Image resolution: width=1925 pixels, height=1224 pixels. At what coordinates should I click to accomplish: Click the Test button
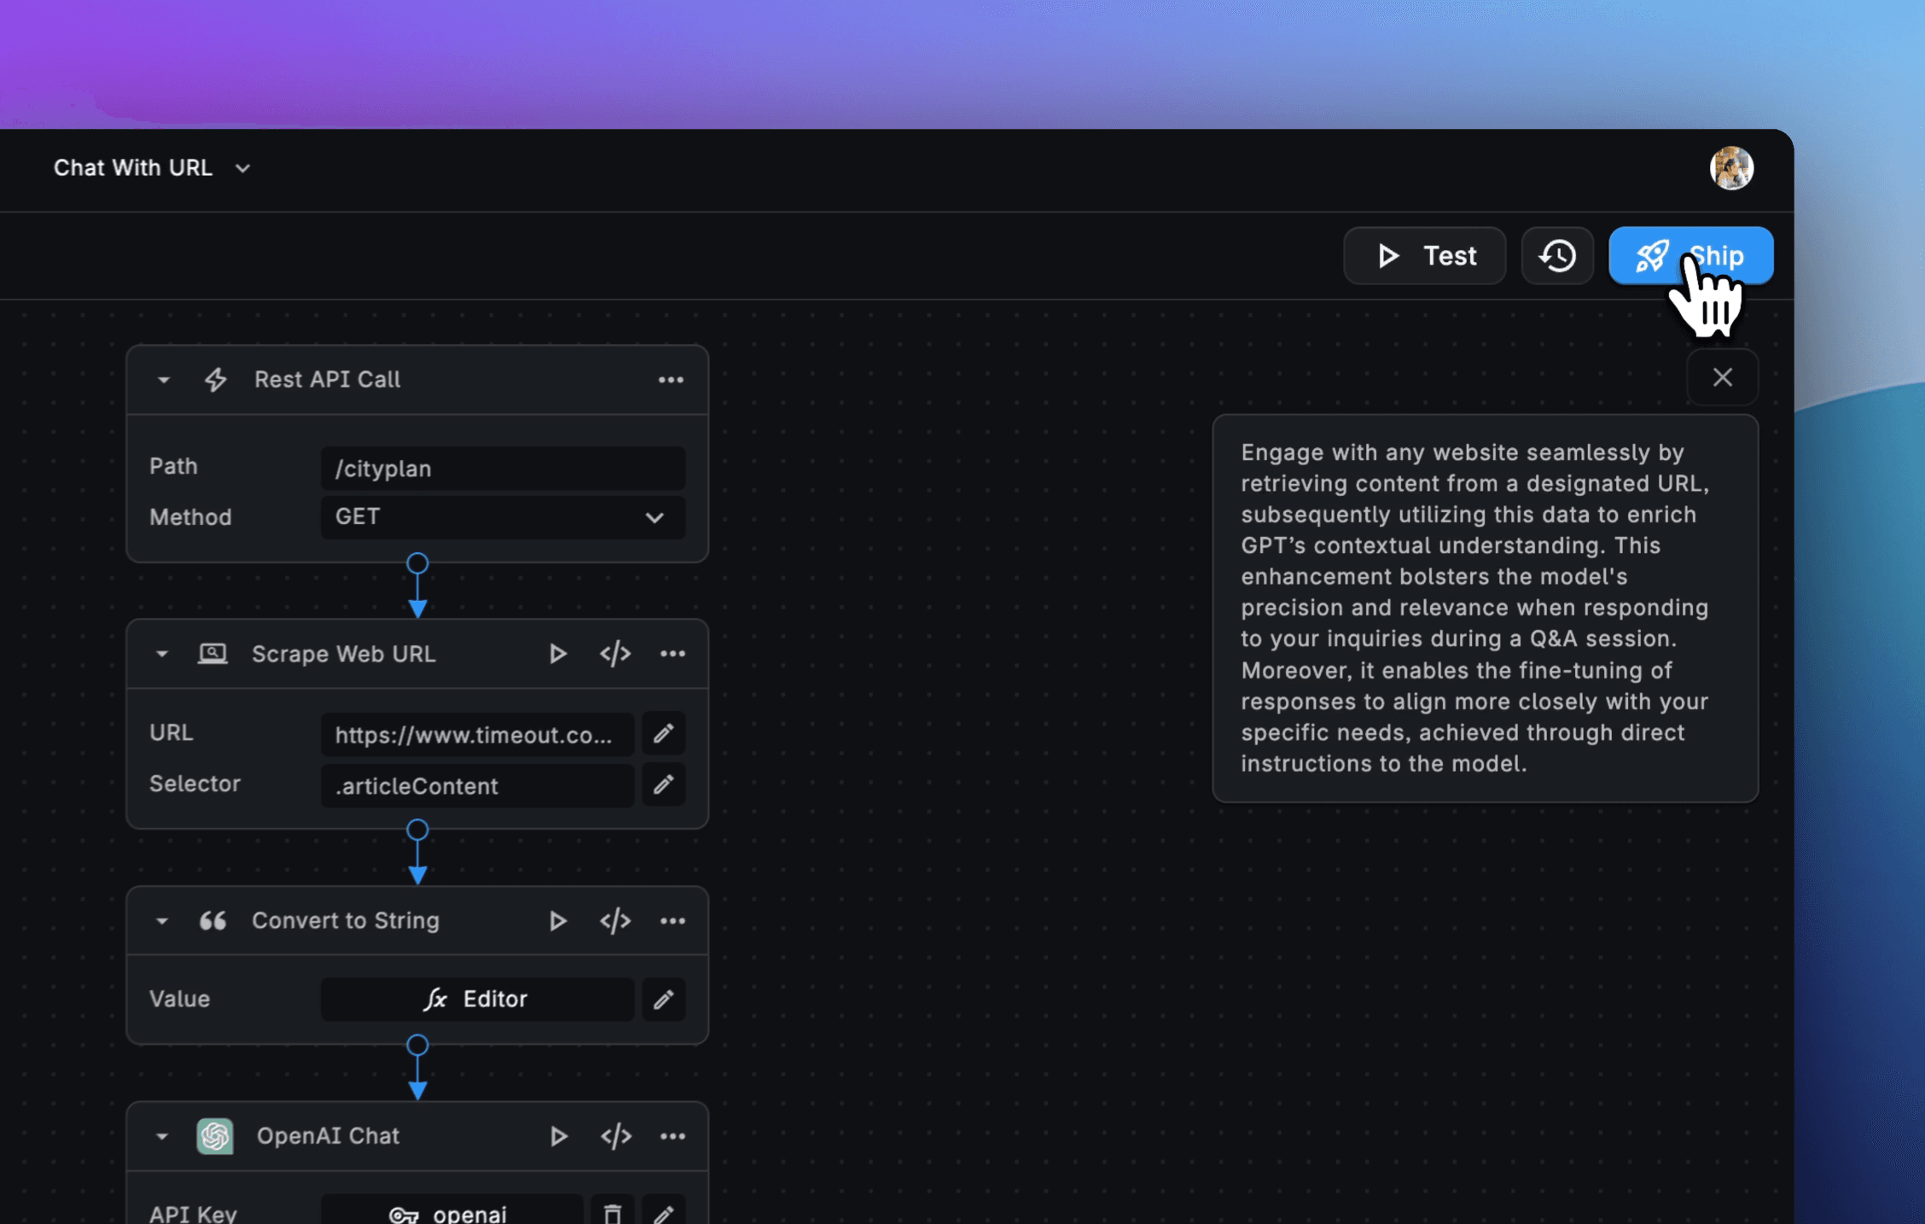pyautogui.click(x=1424, y=255)
